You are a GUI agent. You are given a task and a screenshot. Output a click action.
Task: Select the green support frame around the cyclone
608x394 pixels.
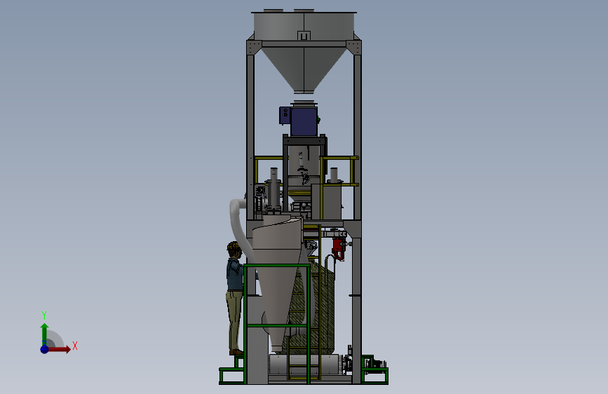(x=277, y=324)
